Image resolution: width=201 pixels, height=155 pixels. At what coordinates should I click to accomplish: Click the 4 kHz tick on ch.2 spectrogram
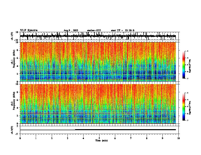point(18,108)
